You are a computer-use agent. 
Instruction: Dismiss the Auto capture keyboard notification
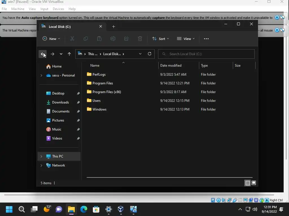[x=277, y=17]
